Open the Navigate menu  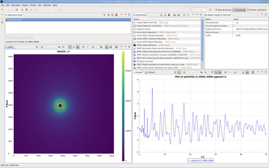[16, 5]
